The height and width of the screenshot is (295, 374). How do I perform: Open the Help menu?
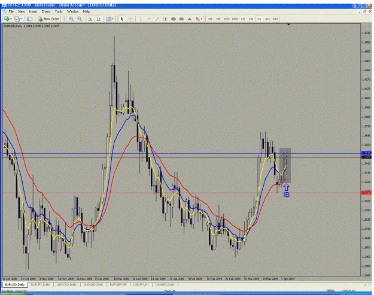pos(86,11)
